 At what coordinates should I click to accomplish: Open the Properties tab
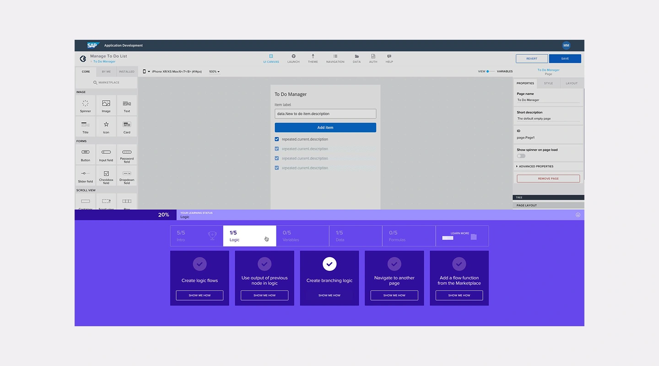[525, 83]
